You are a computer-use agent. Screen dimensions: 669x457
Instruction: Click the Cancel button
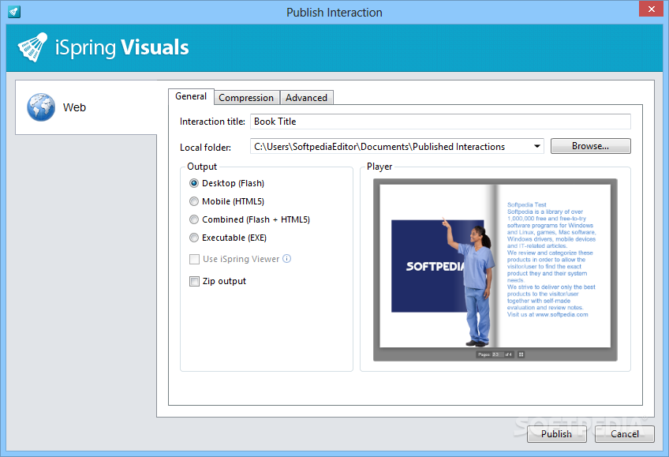[x=625, y=434]
